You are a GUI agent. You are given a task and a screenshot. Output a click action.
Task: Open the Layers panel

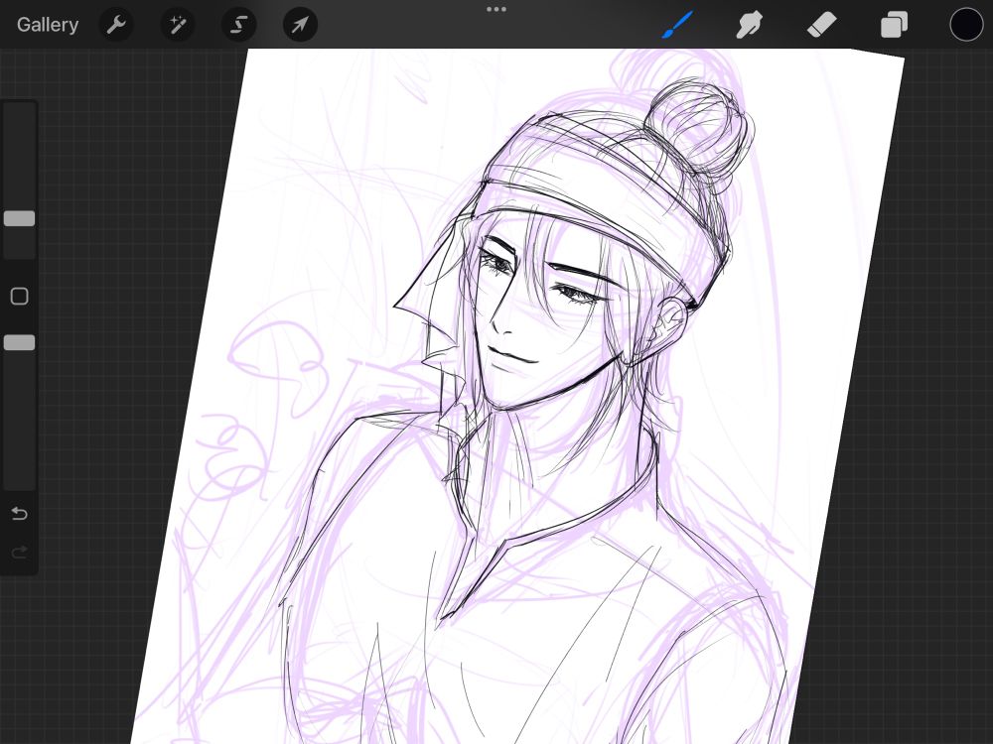895,26
